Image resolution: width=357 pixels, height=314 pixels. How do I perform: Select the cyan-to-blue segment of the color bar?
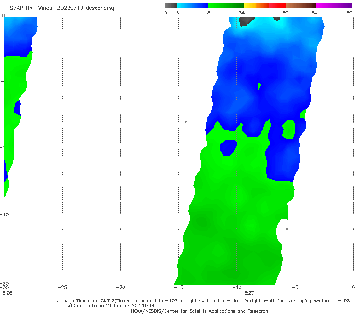192,6
